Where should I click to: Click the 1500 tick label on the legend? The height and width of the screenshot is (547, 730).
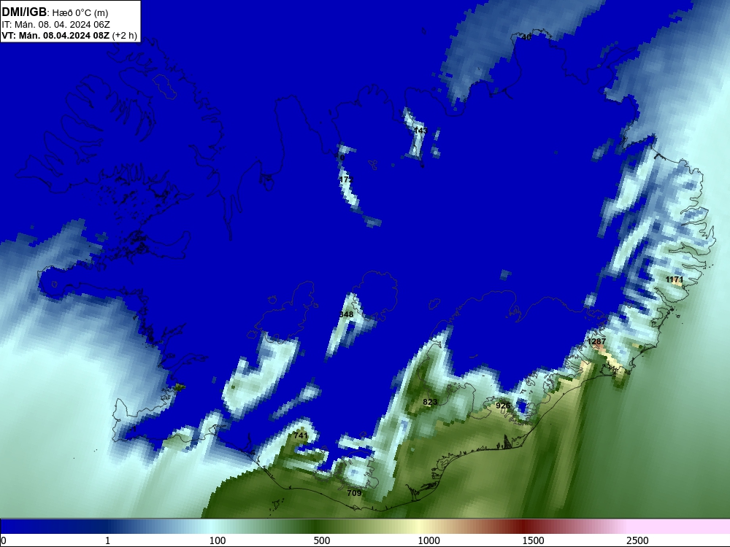pyautogui.click(x=533, y=540)
